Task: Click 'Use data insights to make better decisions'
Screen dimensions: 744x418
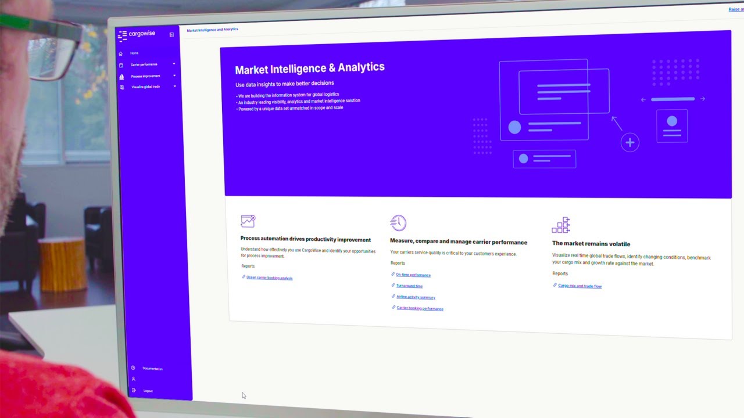Action: point(285,84)
